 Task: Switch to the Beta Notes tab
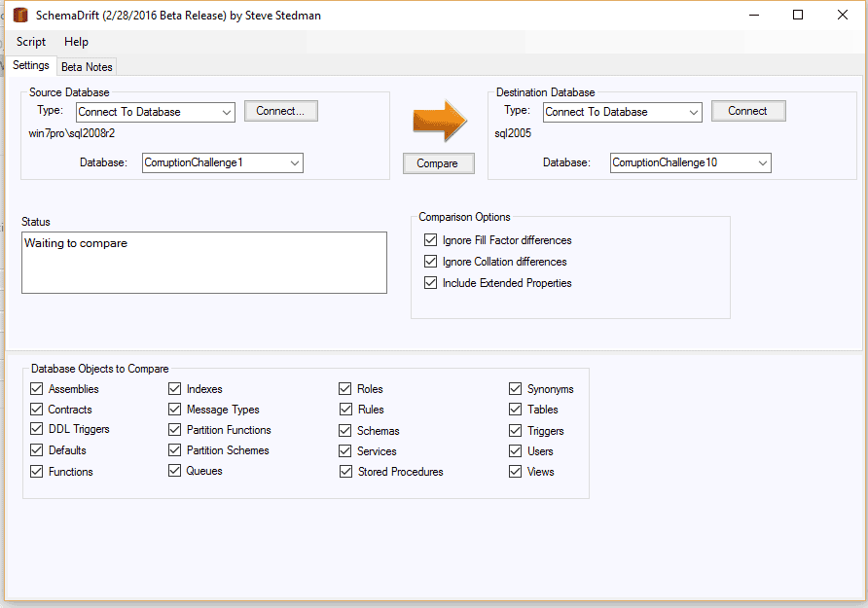(x=87, y=67)
